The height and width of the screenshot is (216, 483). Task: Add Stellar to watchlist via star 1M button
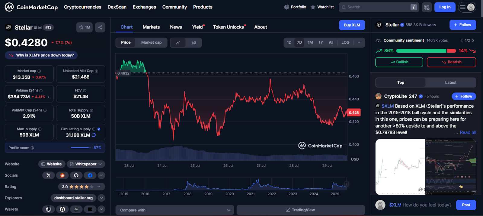(85, 27)
